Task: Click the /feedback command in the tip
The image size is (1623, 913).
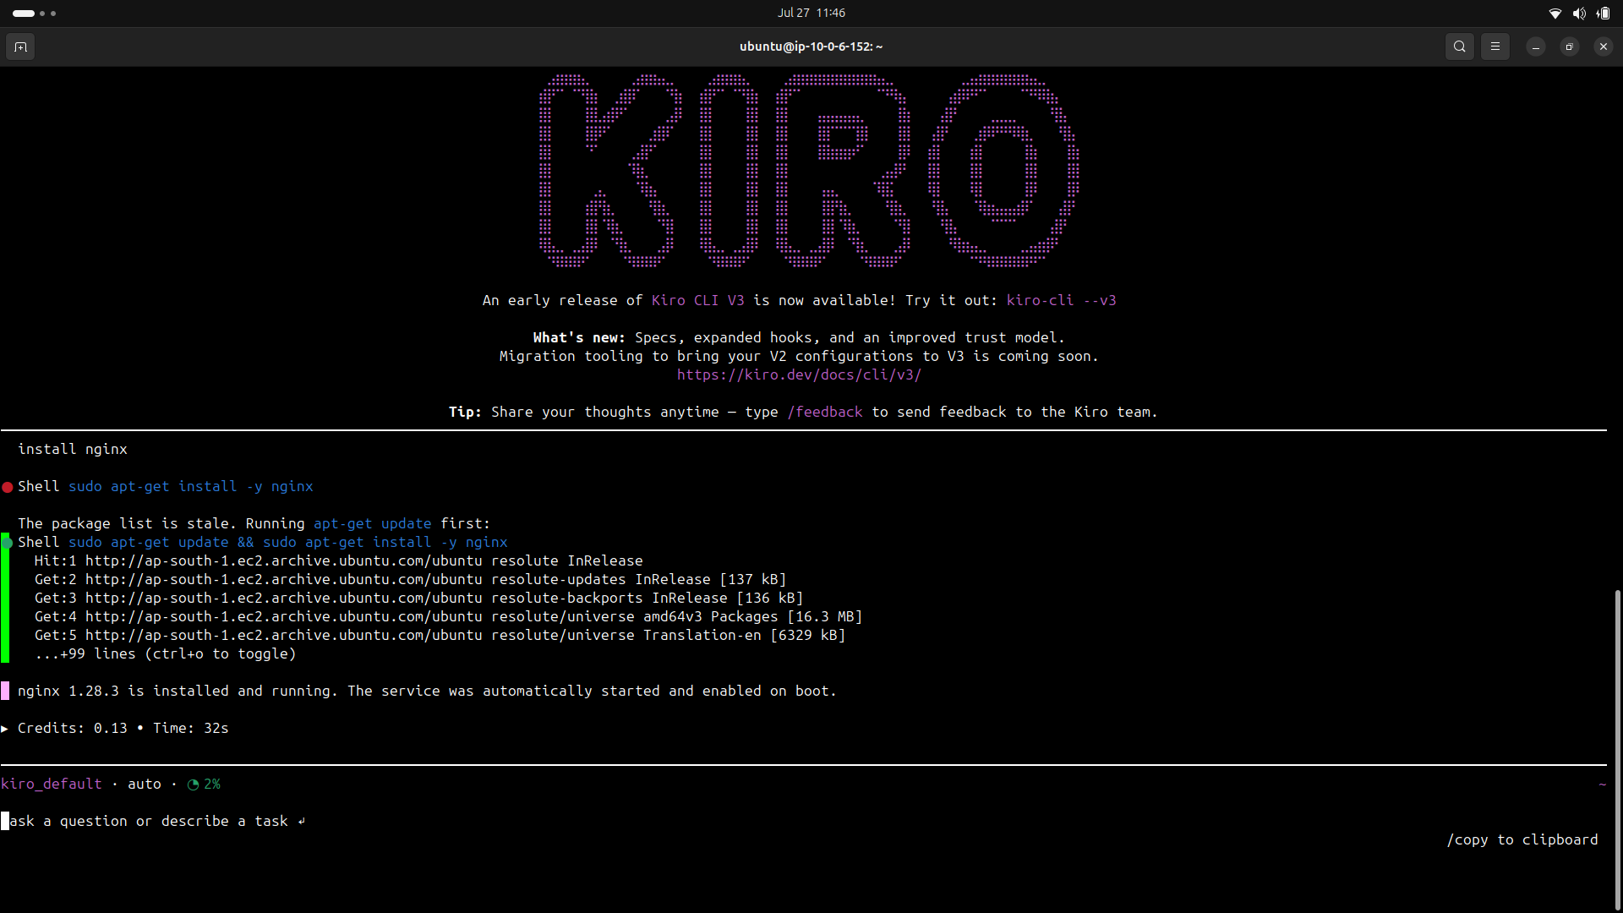Action: [824, 412]
